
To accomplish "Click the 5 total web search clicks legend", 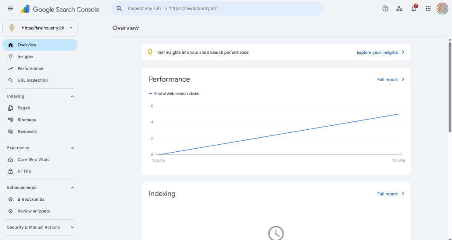I will pyautogui.click(x=174, y=94).
